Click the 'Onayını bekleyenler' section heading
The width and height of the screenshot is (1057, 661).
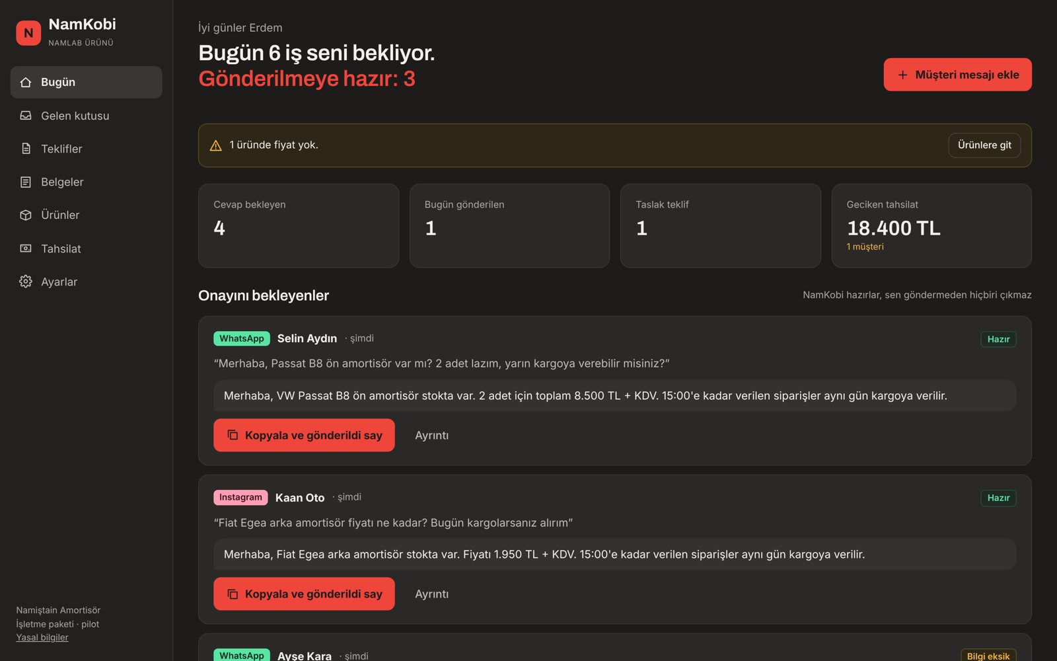(264, 295)
